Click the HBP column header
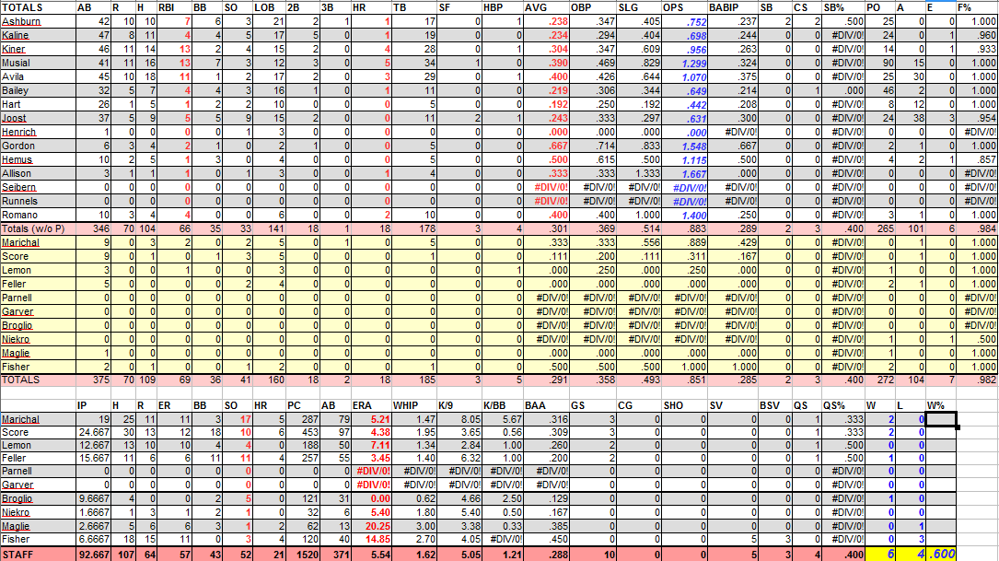 click(502, 7)
